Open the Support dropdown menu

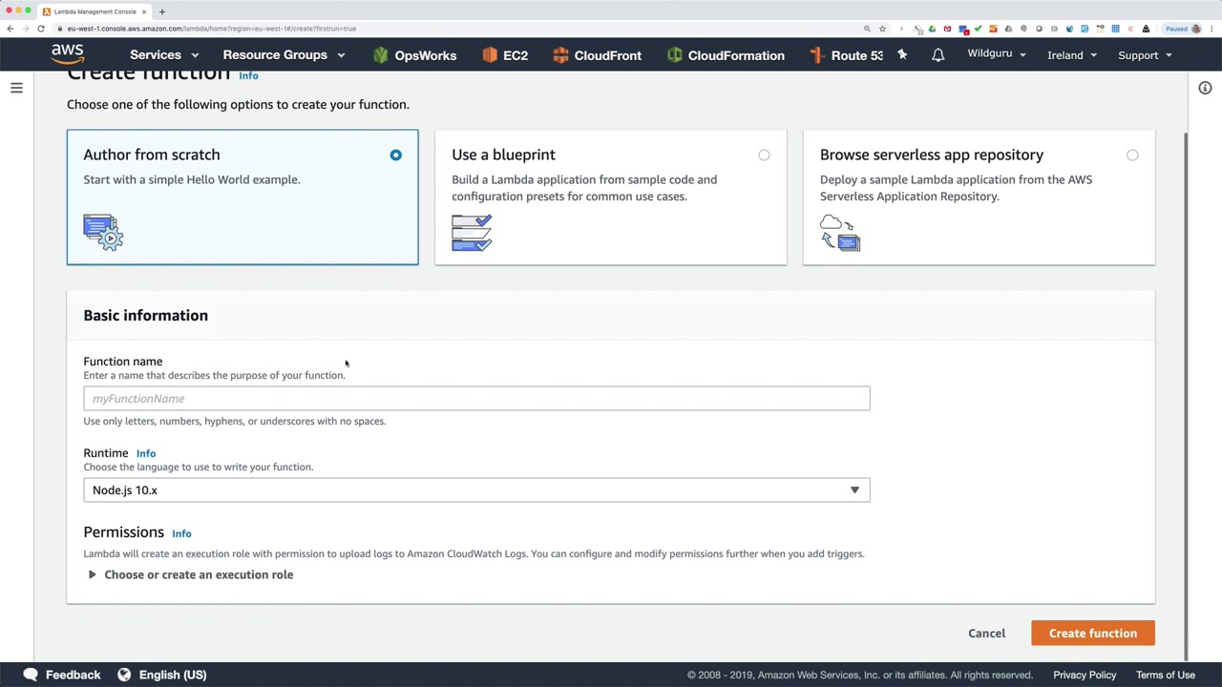point(1145,55)
